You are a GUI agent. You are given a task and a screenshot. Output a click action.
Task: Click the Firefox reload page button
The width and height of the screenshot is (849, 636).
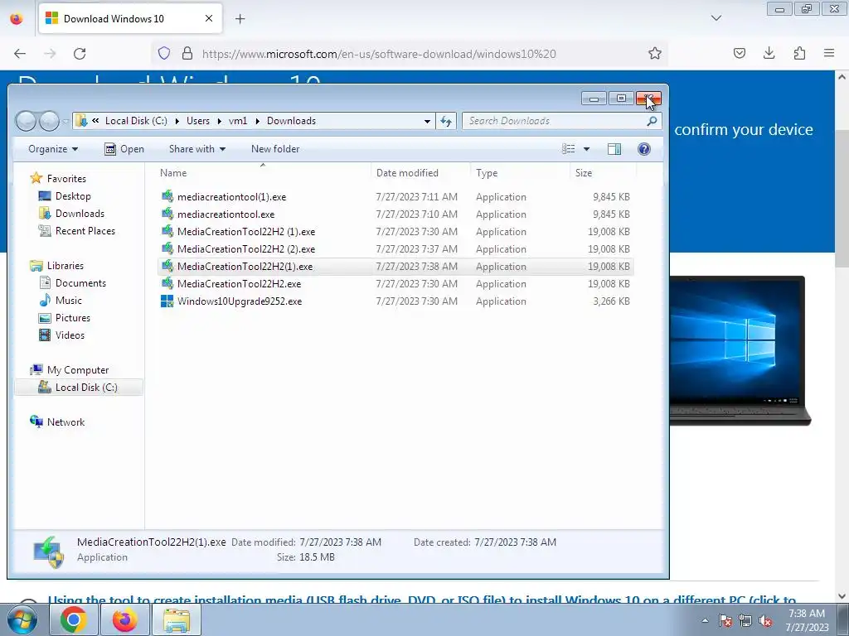[80, 54]
